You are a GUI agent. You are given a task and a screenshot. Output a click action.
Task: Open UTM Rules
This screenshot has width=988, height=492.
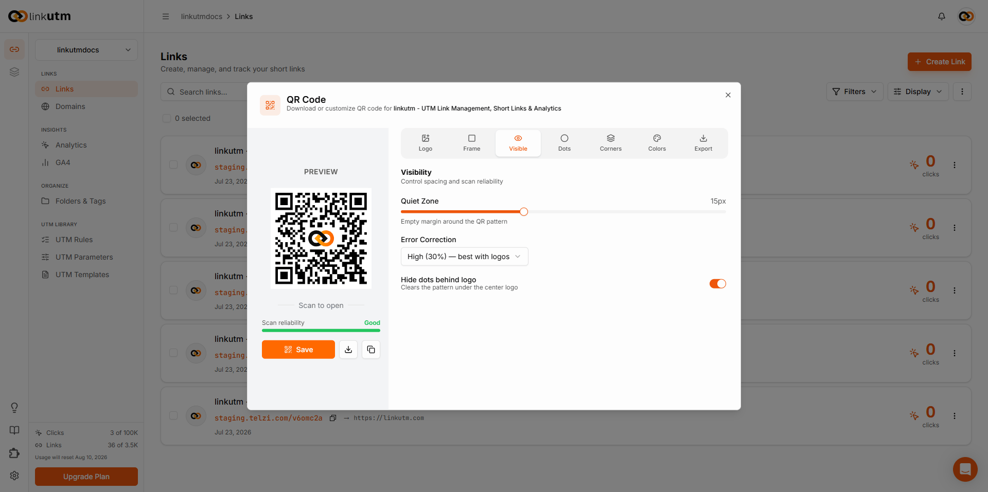[x=86, y=240]
